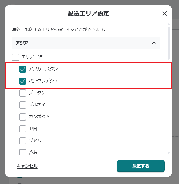Uncheck the アフガニスタン checkbox
This screenshot has height=184, width=179.
pos(23,69)
